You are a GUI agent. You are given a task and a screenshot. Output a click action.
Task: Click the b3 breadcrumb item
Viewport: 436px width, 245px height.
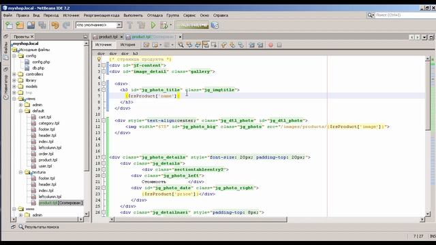pyautogui.click(x=135, y=54)
